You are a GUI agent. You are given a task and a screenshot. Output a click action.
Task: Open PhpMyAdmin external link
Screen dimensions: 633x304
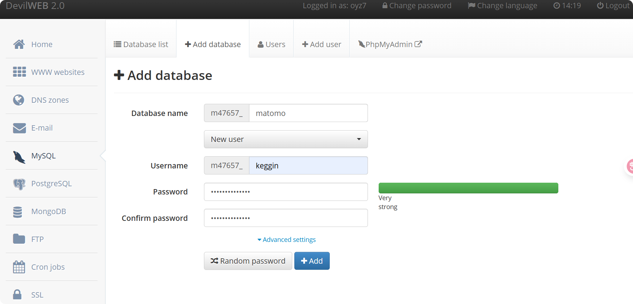pos(390,44)
